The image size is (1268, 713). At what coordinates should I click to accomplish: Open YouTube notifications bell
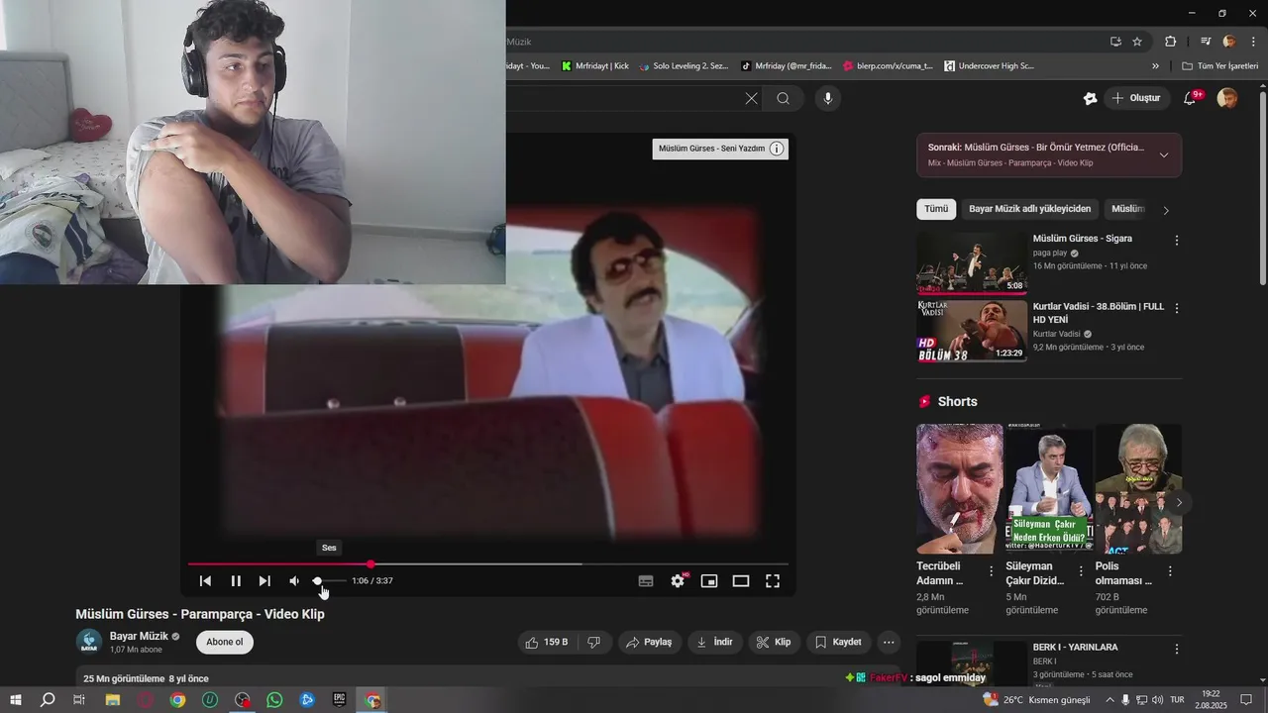click(1190, 98)
